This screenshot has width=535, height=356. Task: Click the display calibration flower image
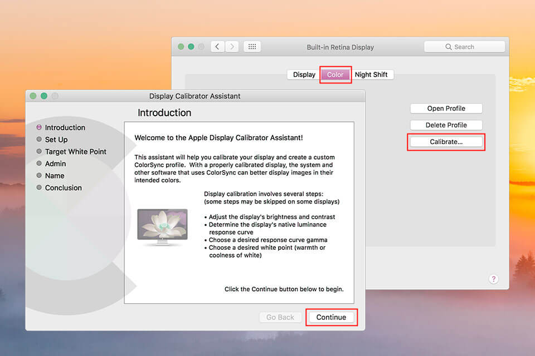point(162,226)
